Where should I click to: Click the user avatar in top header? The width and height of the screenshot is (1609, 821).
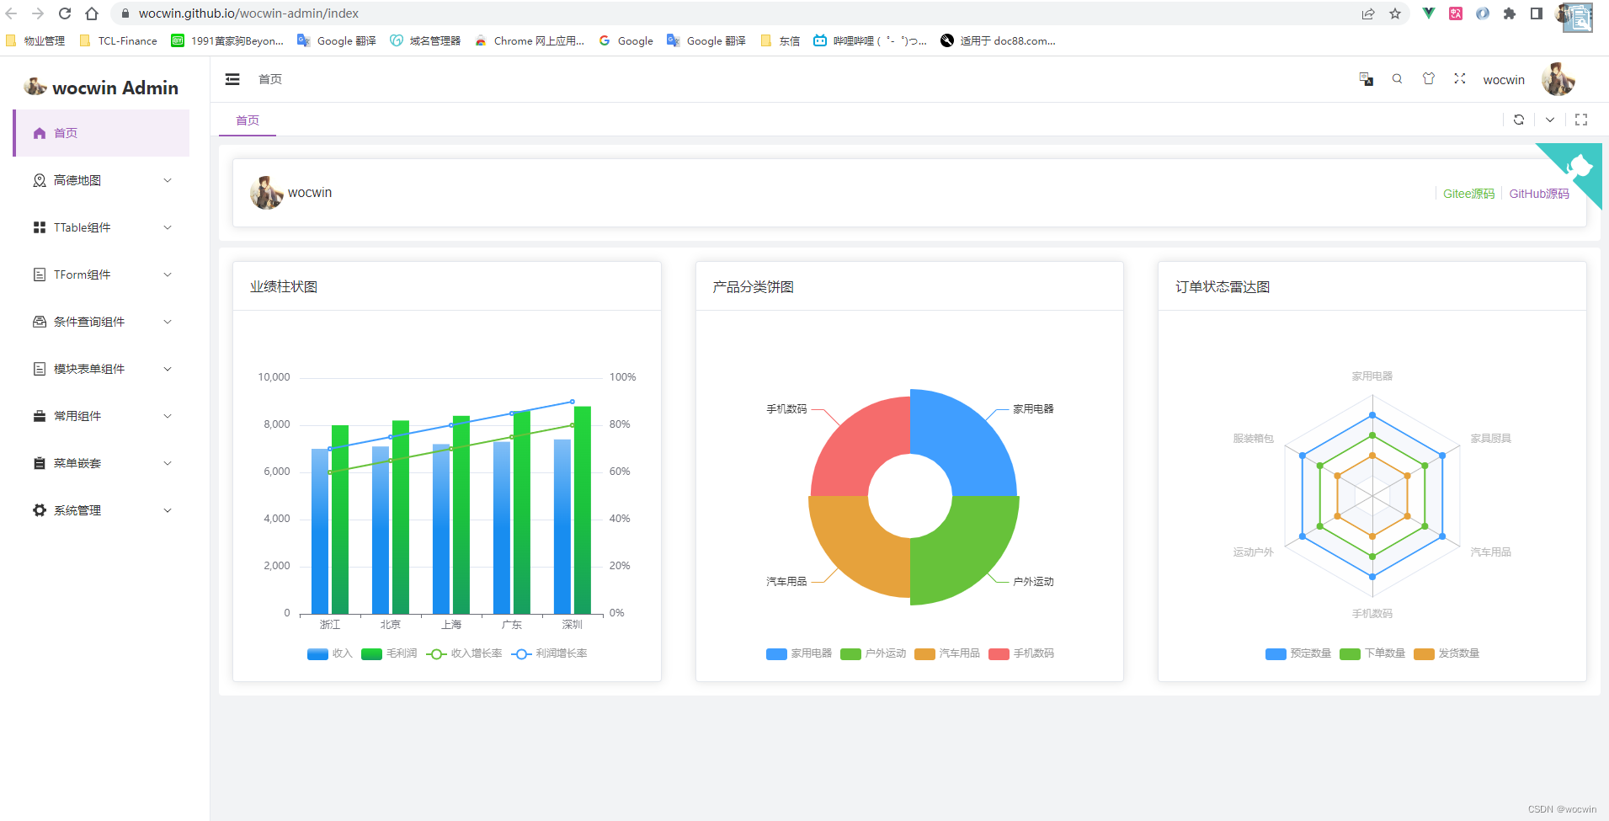[1558, 79]
